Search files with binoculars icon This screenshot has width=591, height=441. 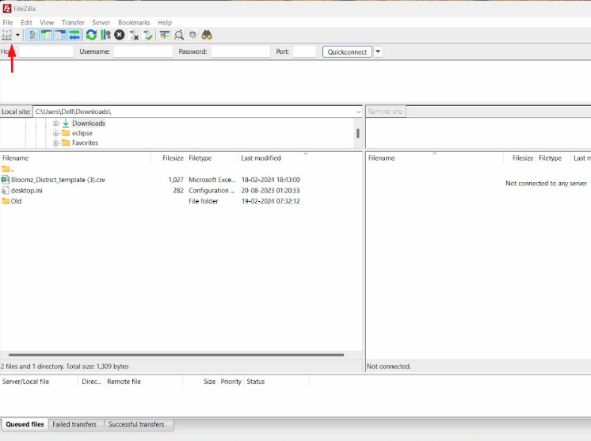tap(207, 36)
